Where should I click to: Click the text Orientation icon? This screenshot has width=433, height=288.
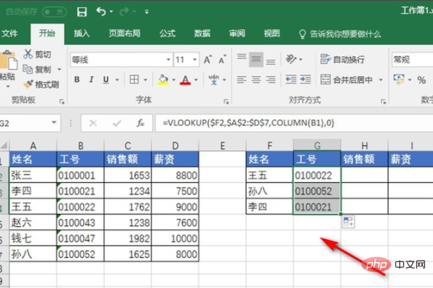[291, 59]
